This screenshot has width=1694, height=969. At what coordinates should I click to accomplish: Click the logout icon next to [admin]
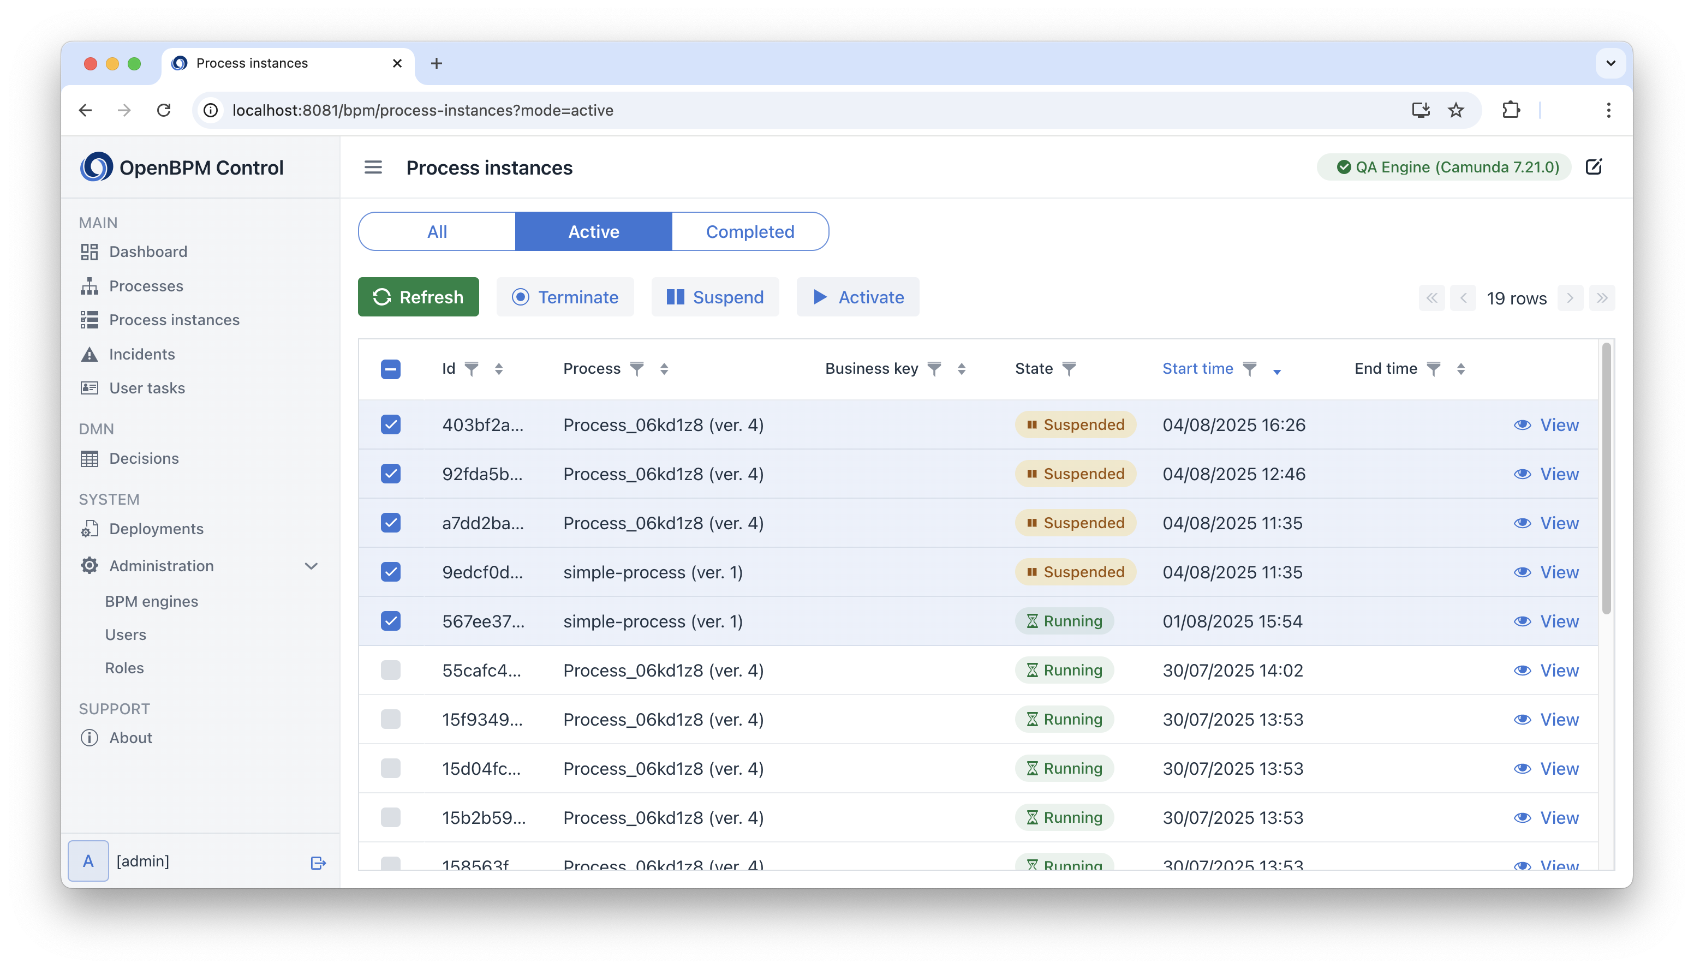318,863
